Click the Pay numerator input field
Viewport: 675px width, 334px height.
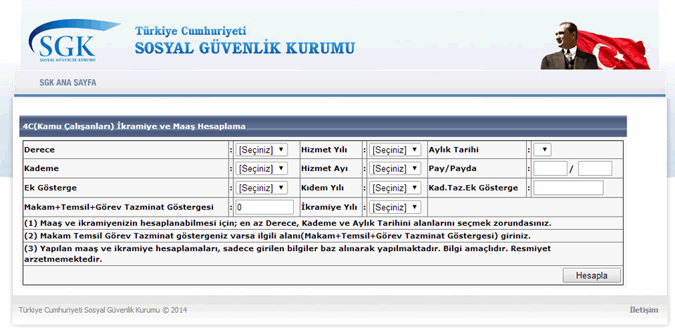point(550,169)
